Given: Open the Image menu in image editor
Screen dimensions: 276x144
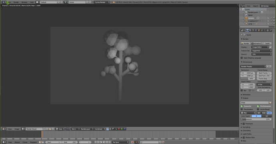Looking at the screenshot, I should [17, 129].
